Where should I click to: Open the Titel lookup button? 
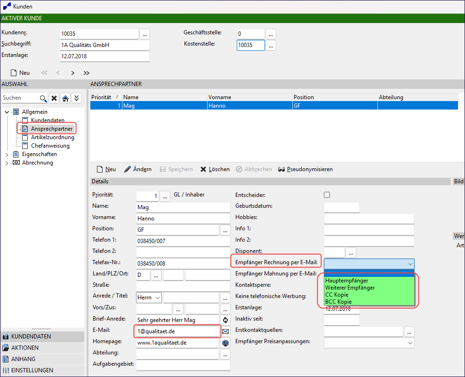tap(225, 298)
